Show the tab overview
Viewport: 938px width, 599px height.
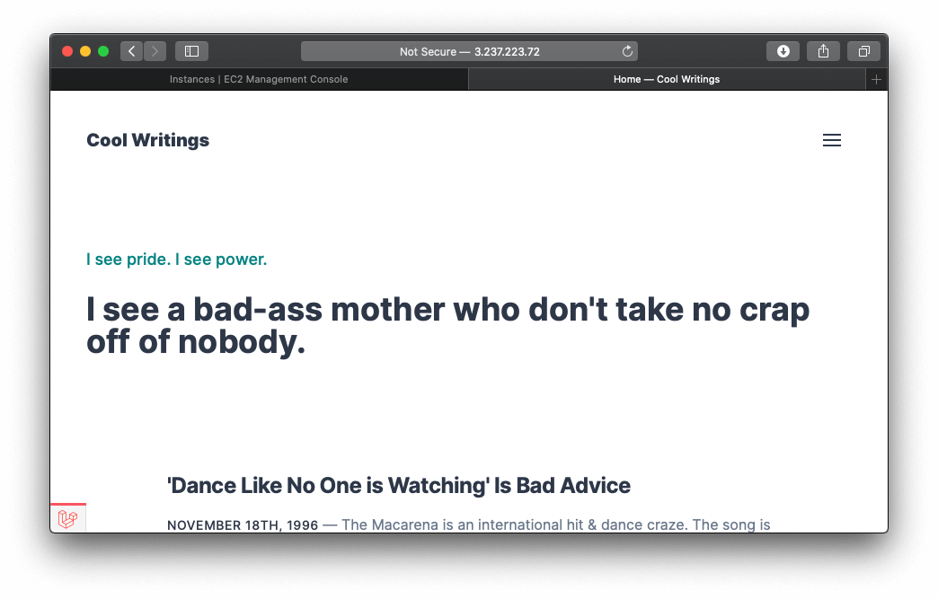863,51
